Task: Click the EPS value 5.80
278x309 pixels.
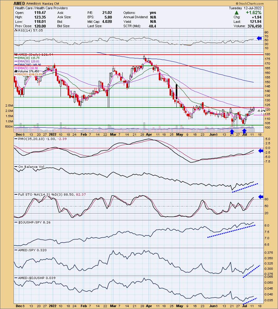Action: [x=108, y=17]
